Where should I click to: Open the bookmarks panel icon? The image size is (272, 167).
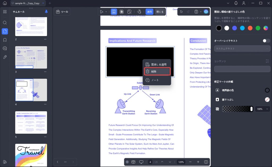pyautogui.click(x=5, y=40)
